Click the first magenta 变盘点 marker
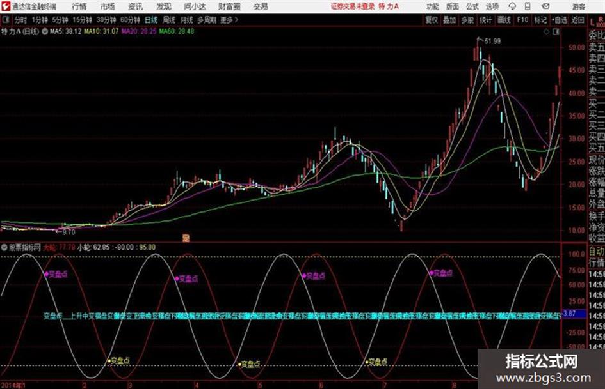 click(56, 274)
